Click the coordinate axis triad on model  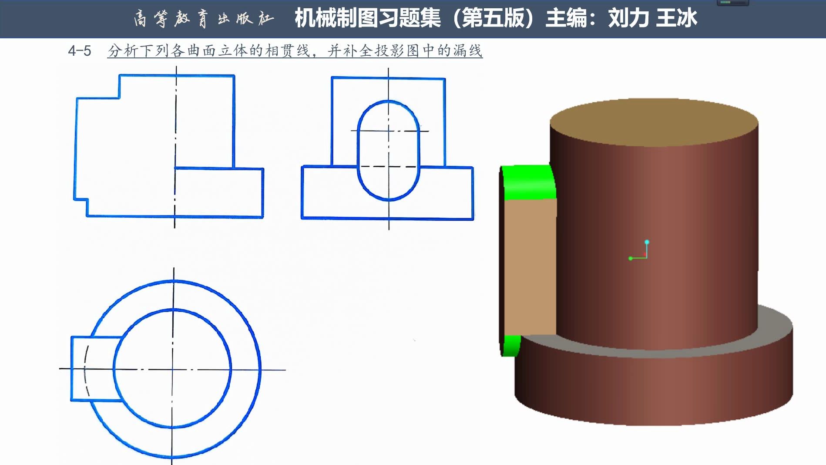click(x=639, y=250)
